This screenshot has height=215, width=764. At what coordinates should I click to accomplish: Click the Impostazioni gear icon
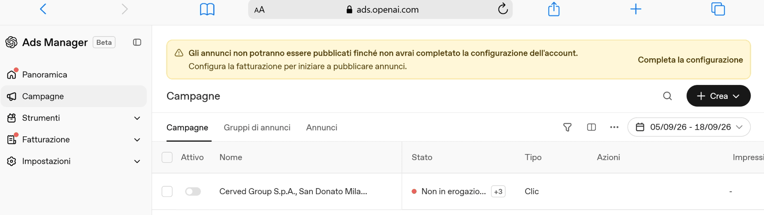coord(12,161)
